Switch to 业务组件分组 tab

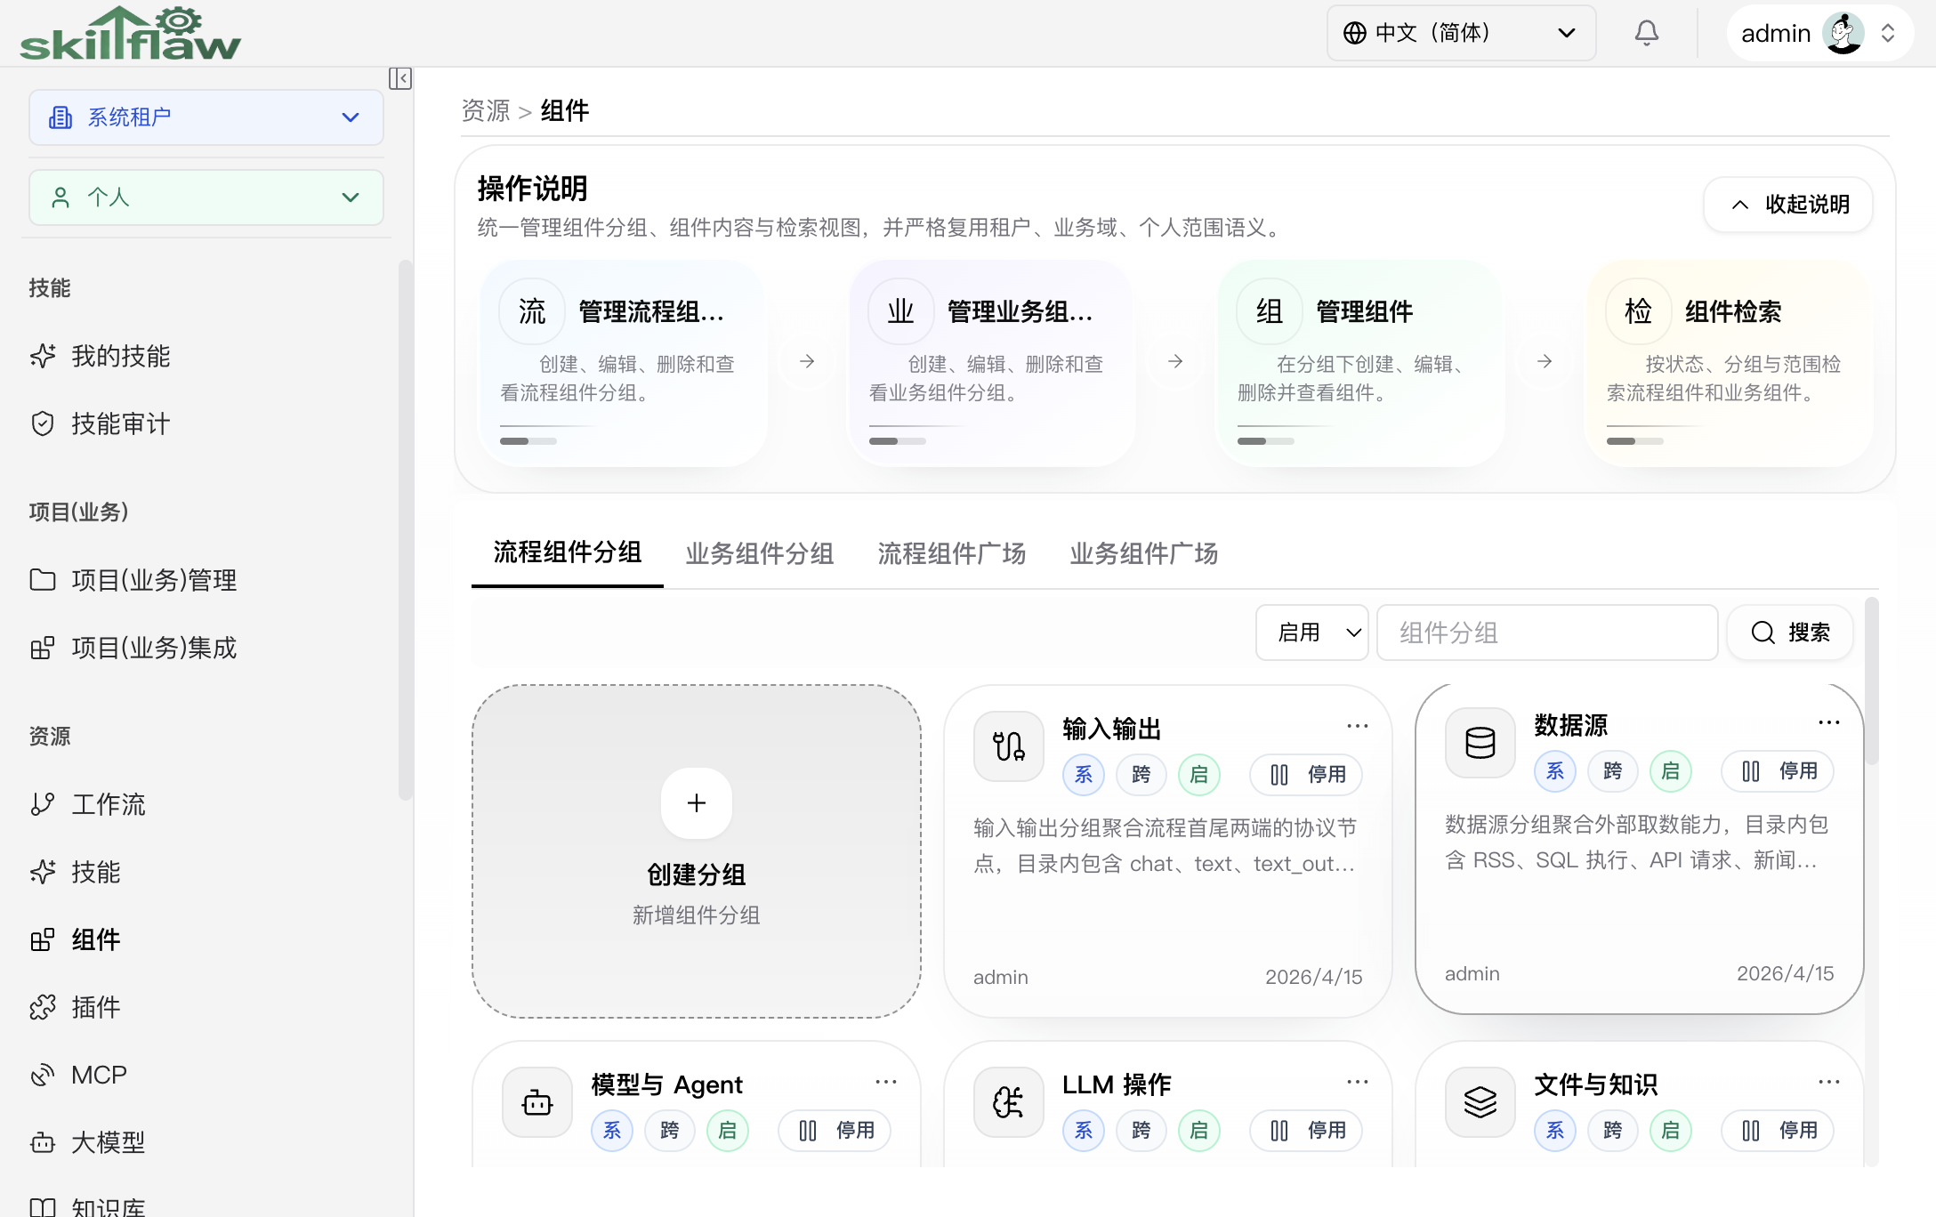pos(760,553)
